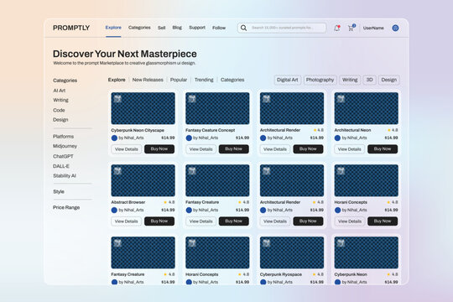This screenshot has width=453, height=302.
Task: Select DALL-E platform filter
Action: (61, 166)
